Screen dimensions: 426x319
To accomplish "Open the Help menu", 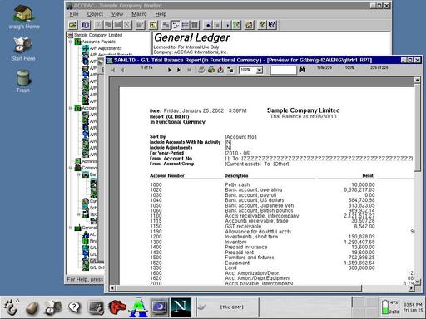I will 161,14.
